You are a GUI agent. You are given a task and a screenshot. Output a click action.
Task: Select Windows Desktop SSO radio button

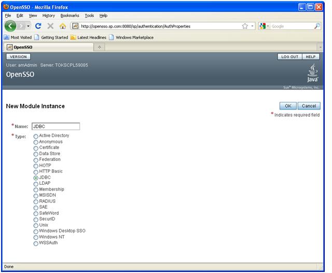[x=36, y=231]
